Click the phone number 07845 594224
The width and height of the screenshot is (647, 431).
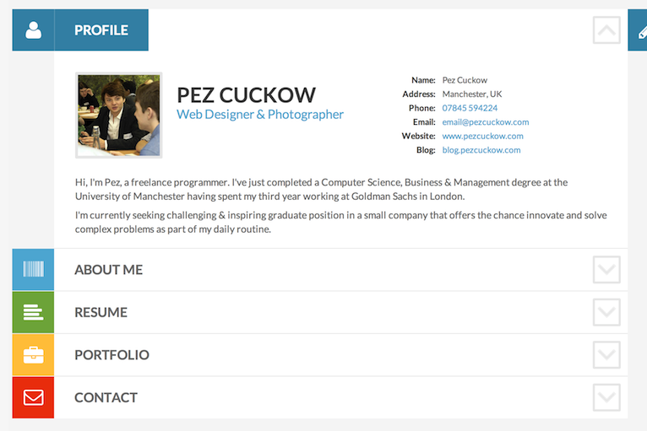[x=470, y=108]
